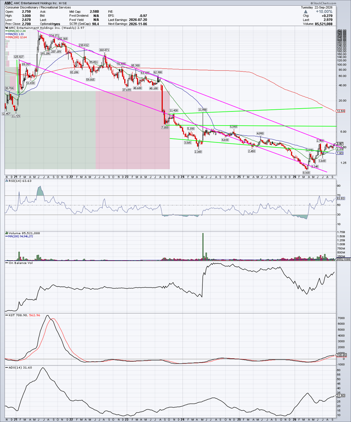Click the 12.64 MA(200) tag on axis
The width and height of the screenshot is (351, 422).
tap(340, 111)
